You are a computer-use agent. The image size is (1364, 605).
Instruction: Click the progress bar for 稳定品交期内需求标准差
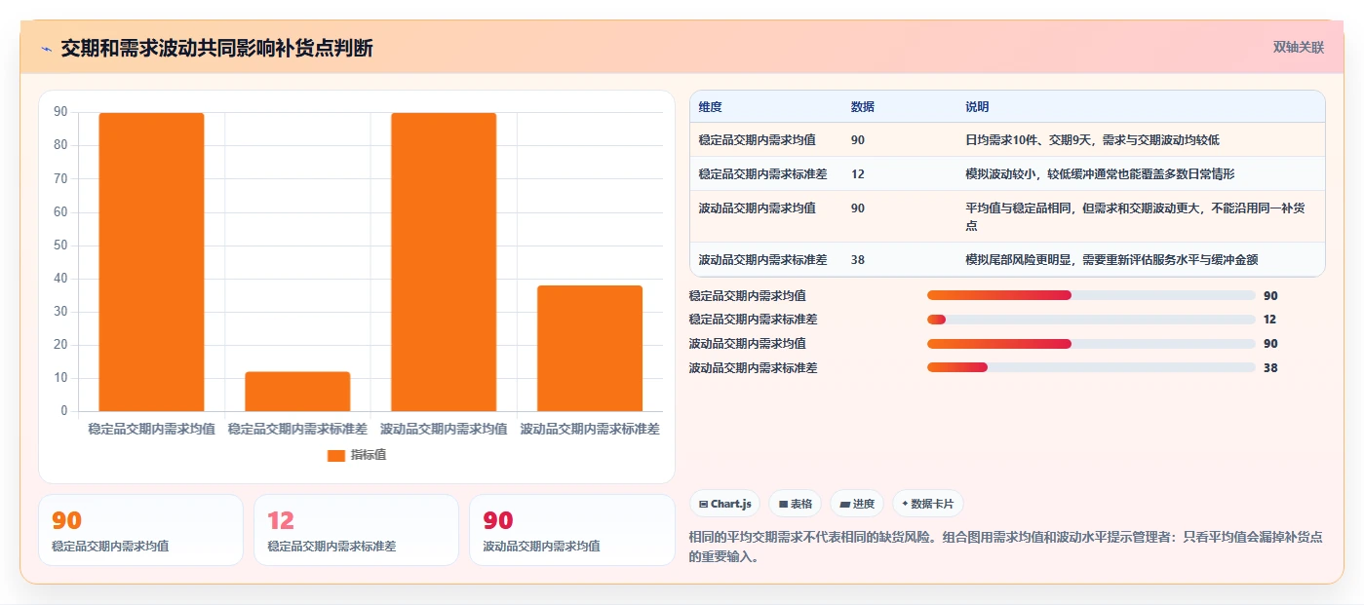(1091, 320)
